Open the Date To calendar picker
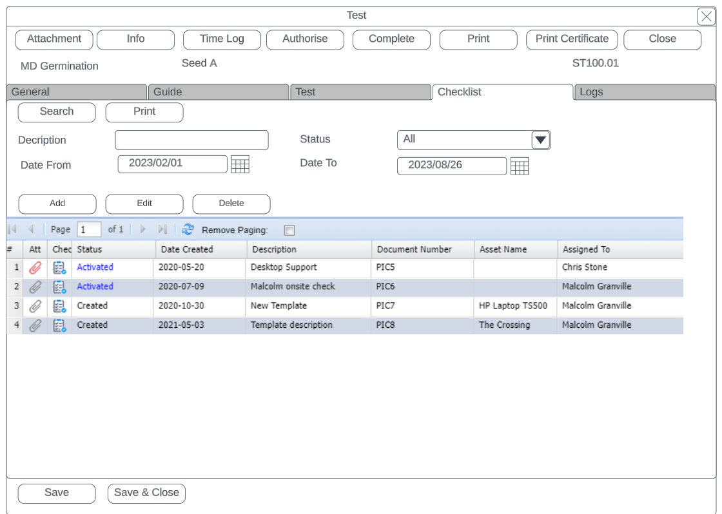This screenshot has width=722, height=514. tap(519, 166)
